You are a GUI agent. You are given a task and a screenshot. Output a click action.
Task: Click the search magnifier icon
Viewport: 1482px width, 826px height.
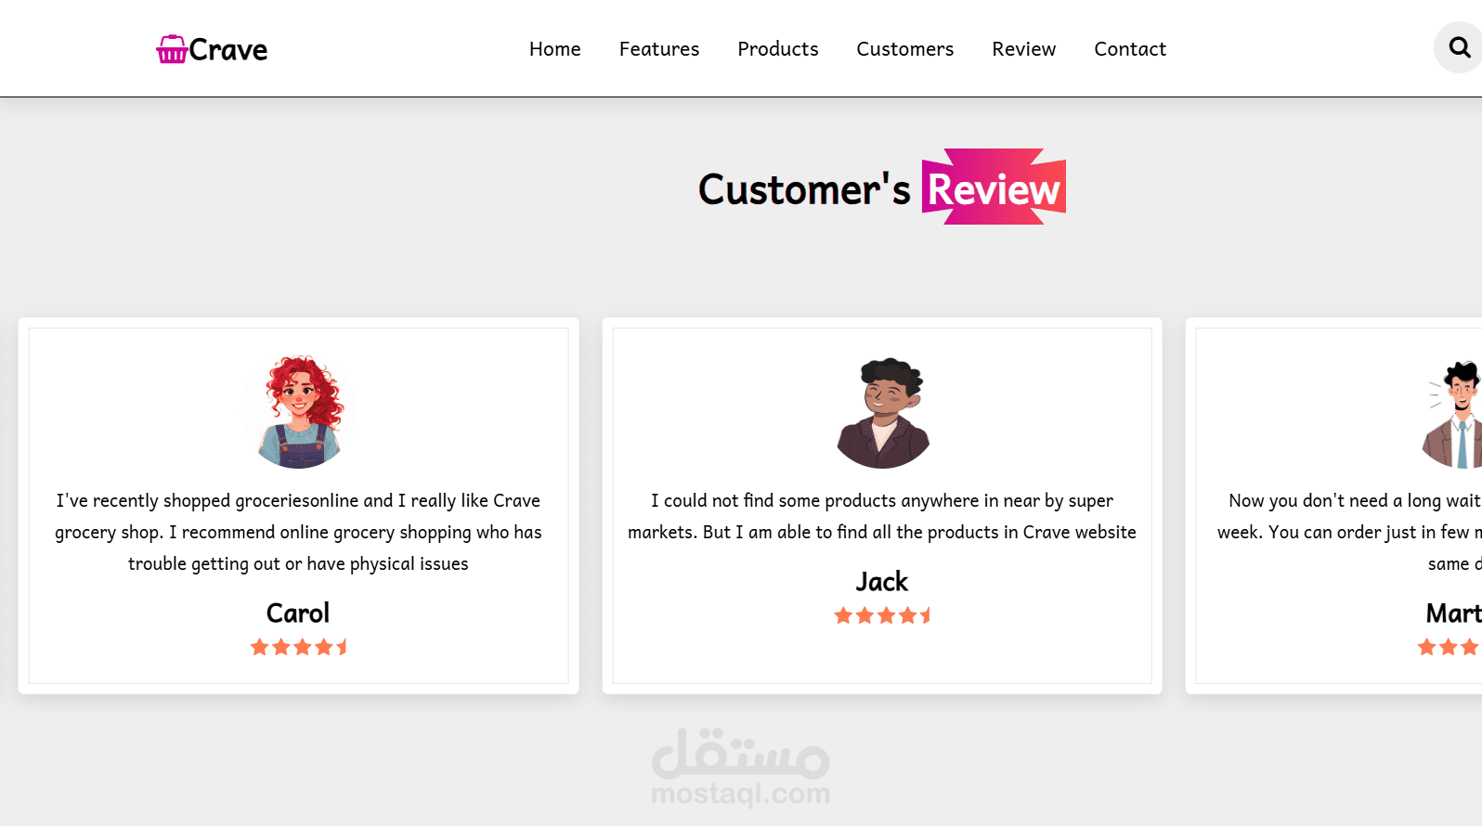click(x=1459, y=47)
